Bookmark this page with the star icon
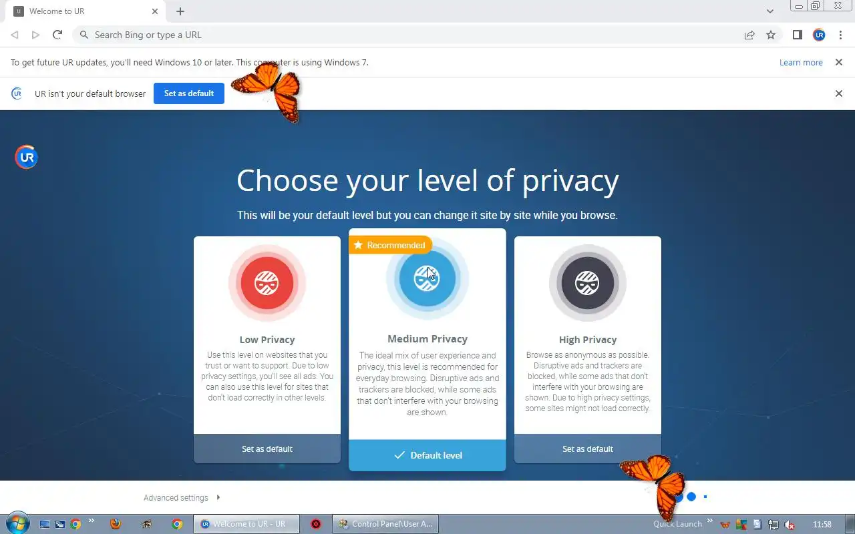This screenshot has width=855, height=534. (x=771, y=35)
